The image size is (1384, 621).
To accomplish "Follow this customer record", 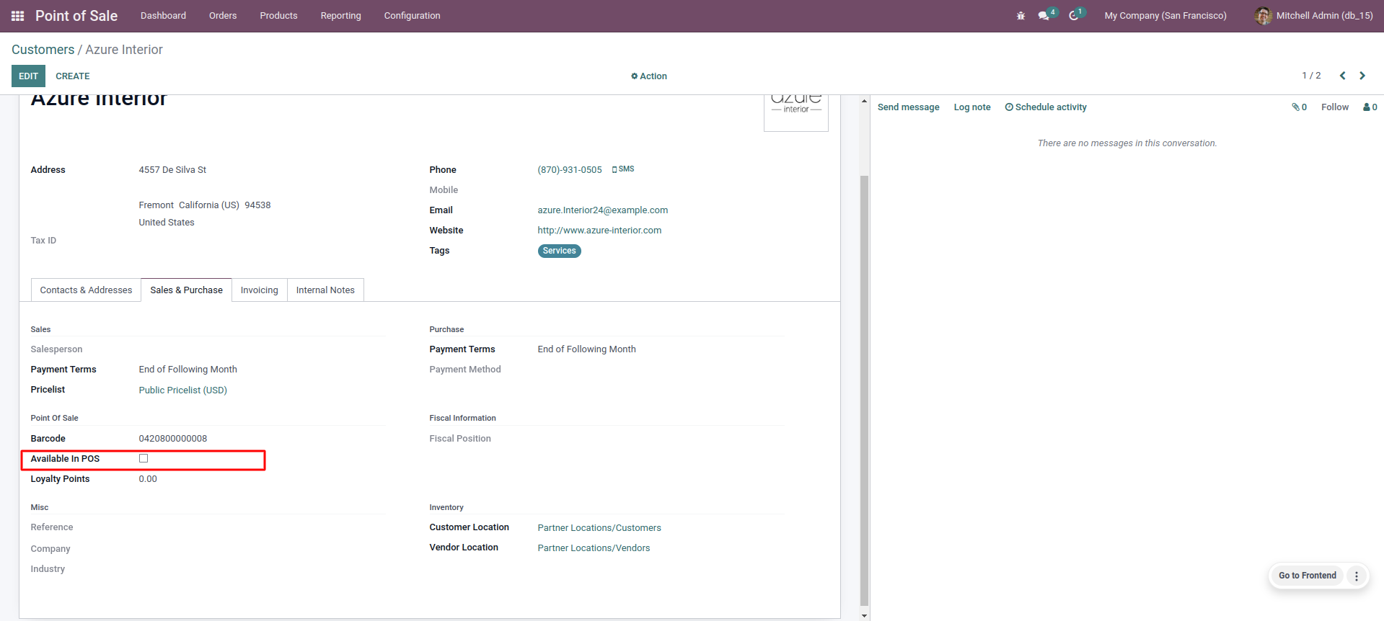I will click(1335, 107).
